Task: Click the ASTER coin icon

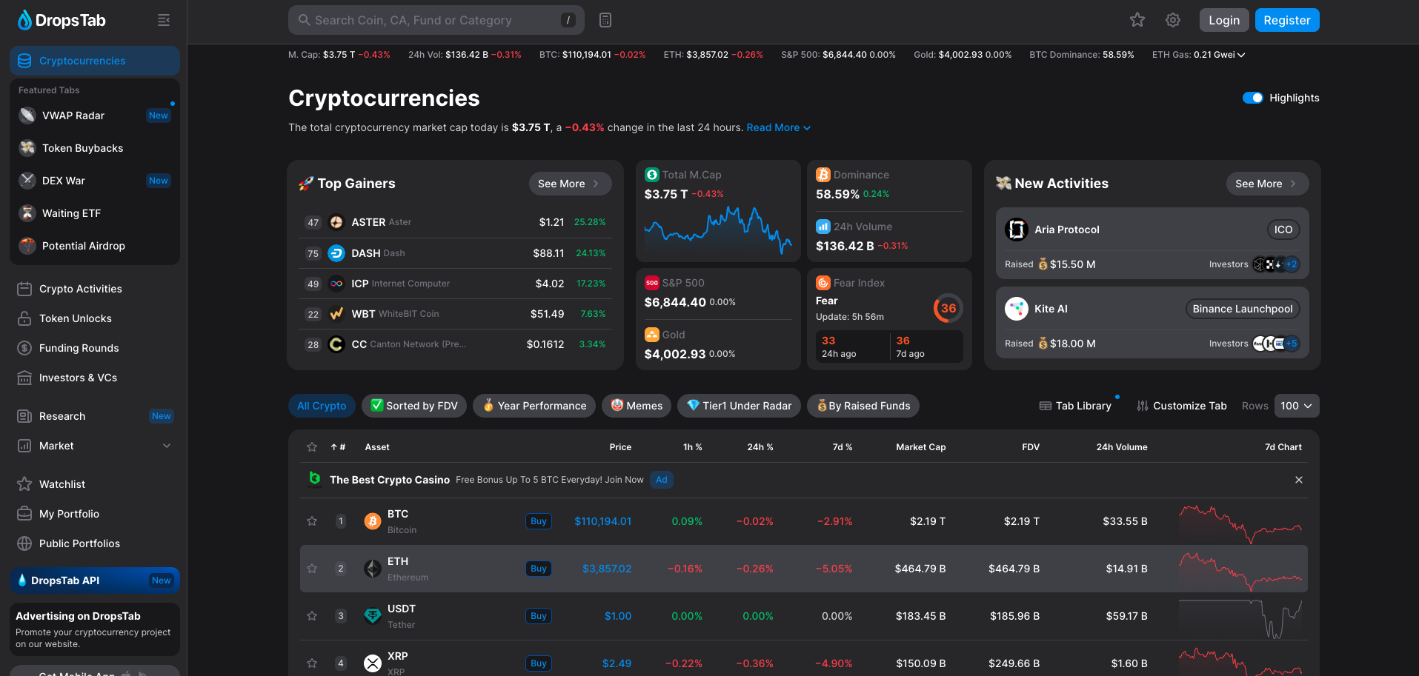Action: 336,222
